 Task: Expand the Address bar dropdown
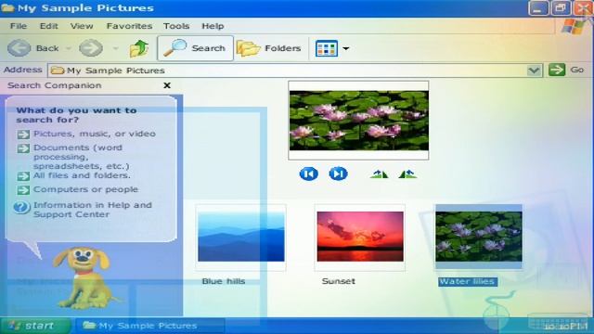pyautogui.click(x=534, y=71)
